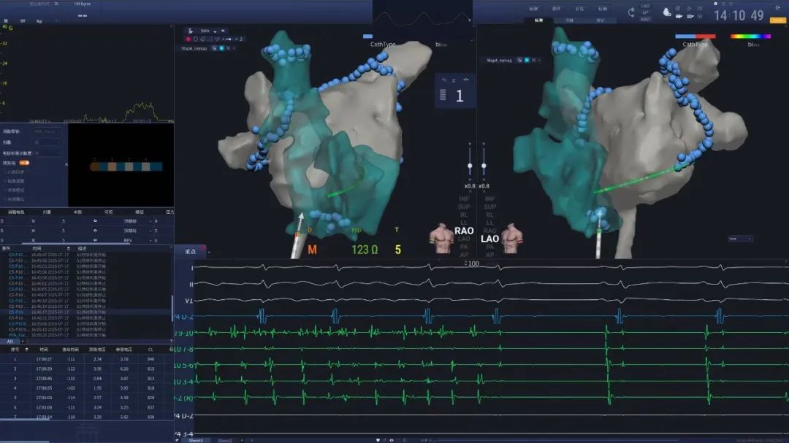789x443 pixels.
Task: Click the white anatomy icon left of the clock
Action: (667, 12)
